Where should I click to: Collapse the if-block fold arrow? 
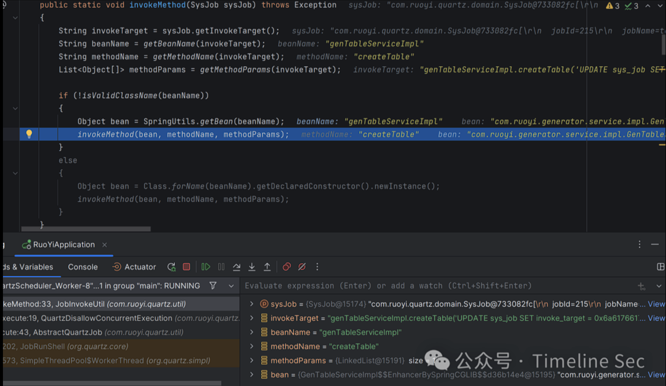tap(15, 108)
